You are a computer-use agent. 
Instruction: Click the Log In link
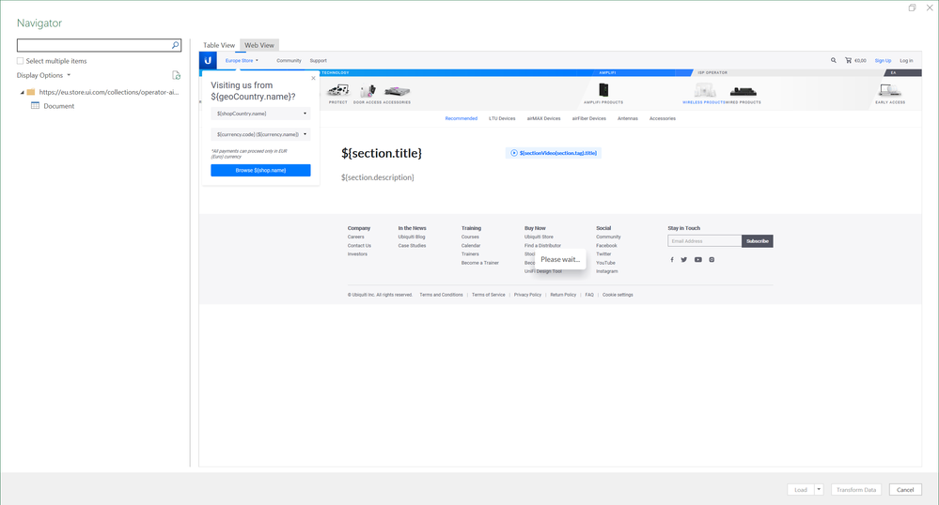coord(906,60)
